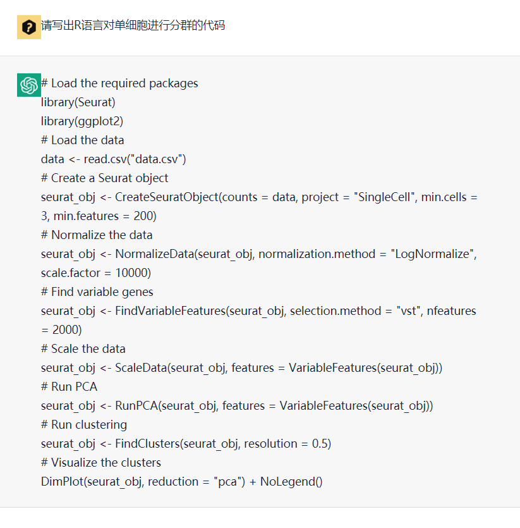Click the '# Visualize the clusters' comment
520x528 pixels.
point(101,462)
